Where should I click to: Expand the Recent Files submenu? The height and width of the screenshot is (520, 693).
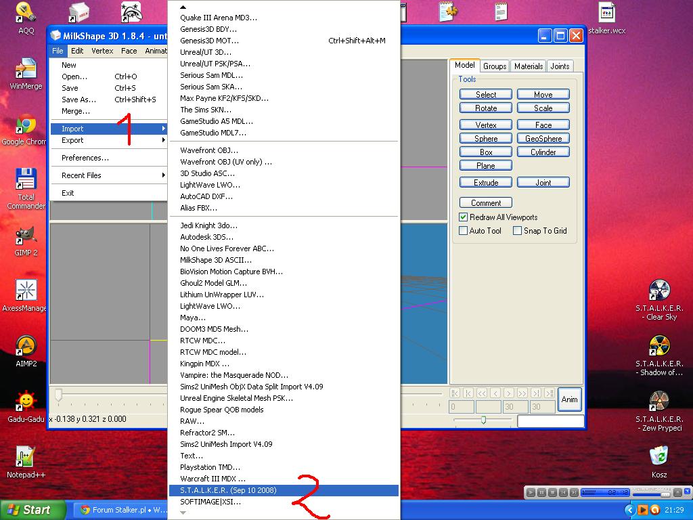tap(109, 175)
